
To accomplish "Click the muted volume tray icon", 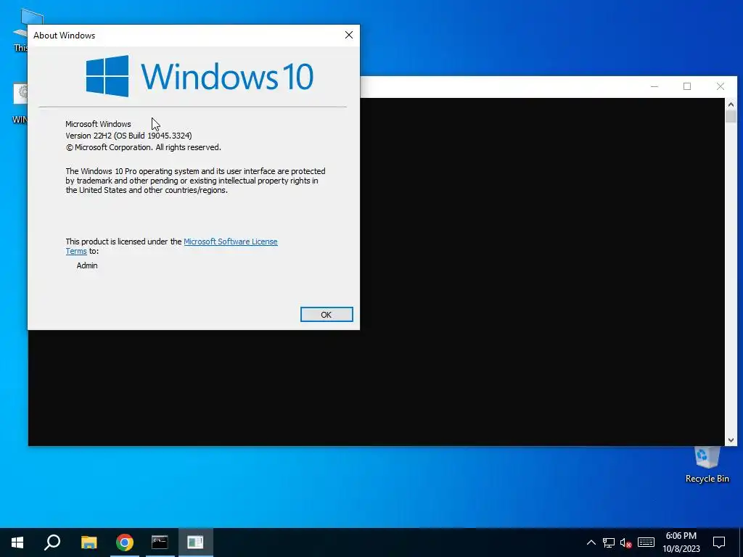I will pyautogui.click(x=626, y=542).
